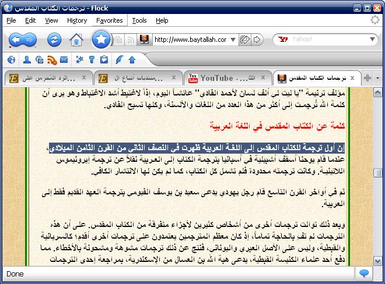Open the list-all-tabs dropdown arrow
385x284 pixels.
point(377,78)
